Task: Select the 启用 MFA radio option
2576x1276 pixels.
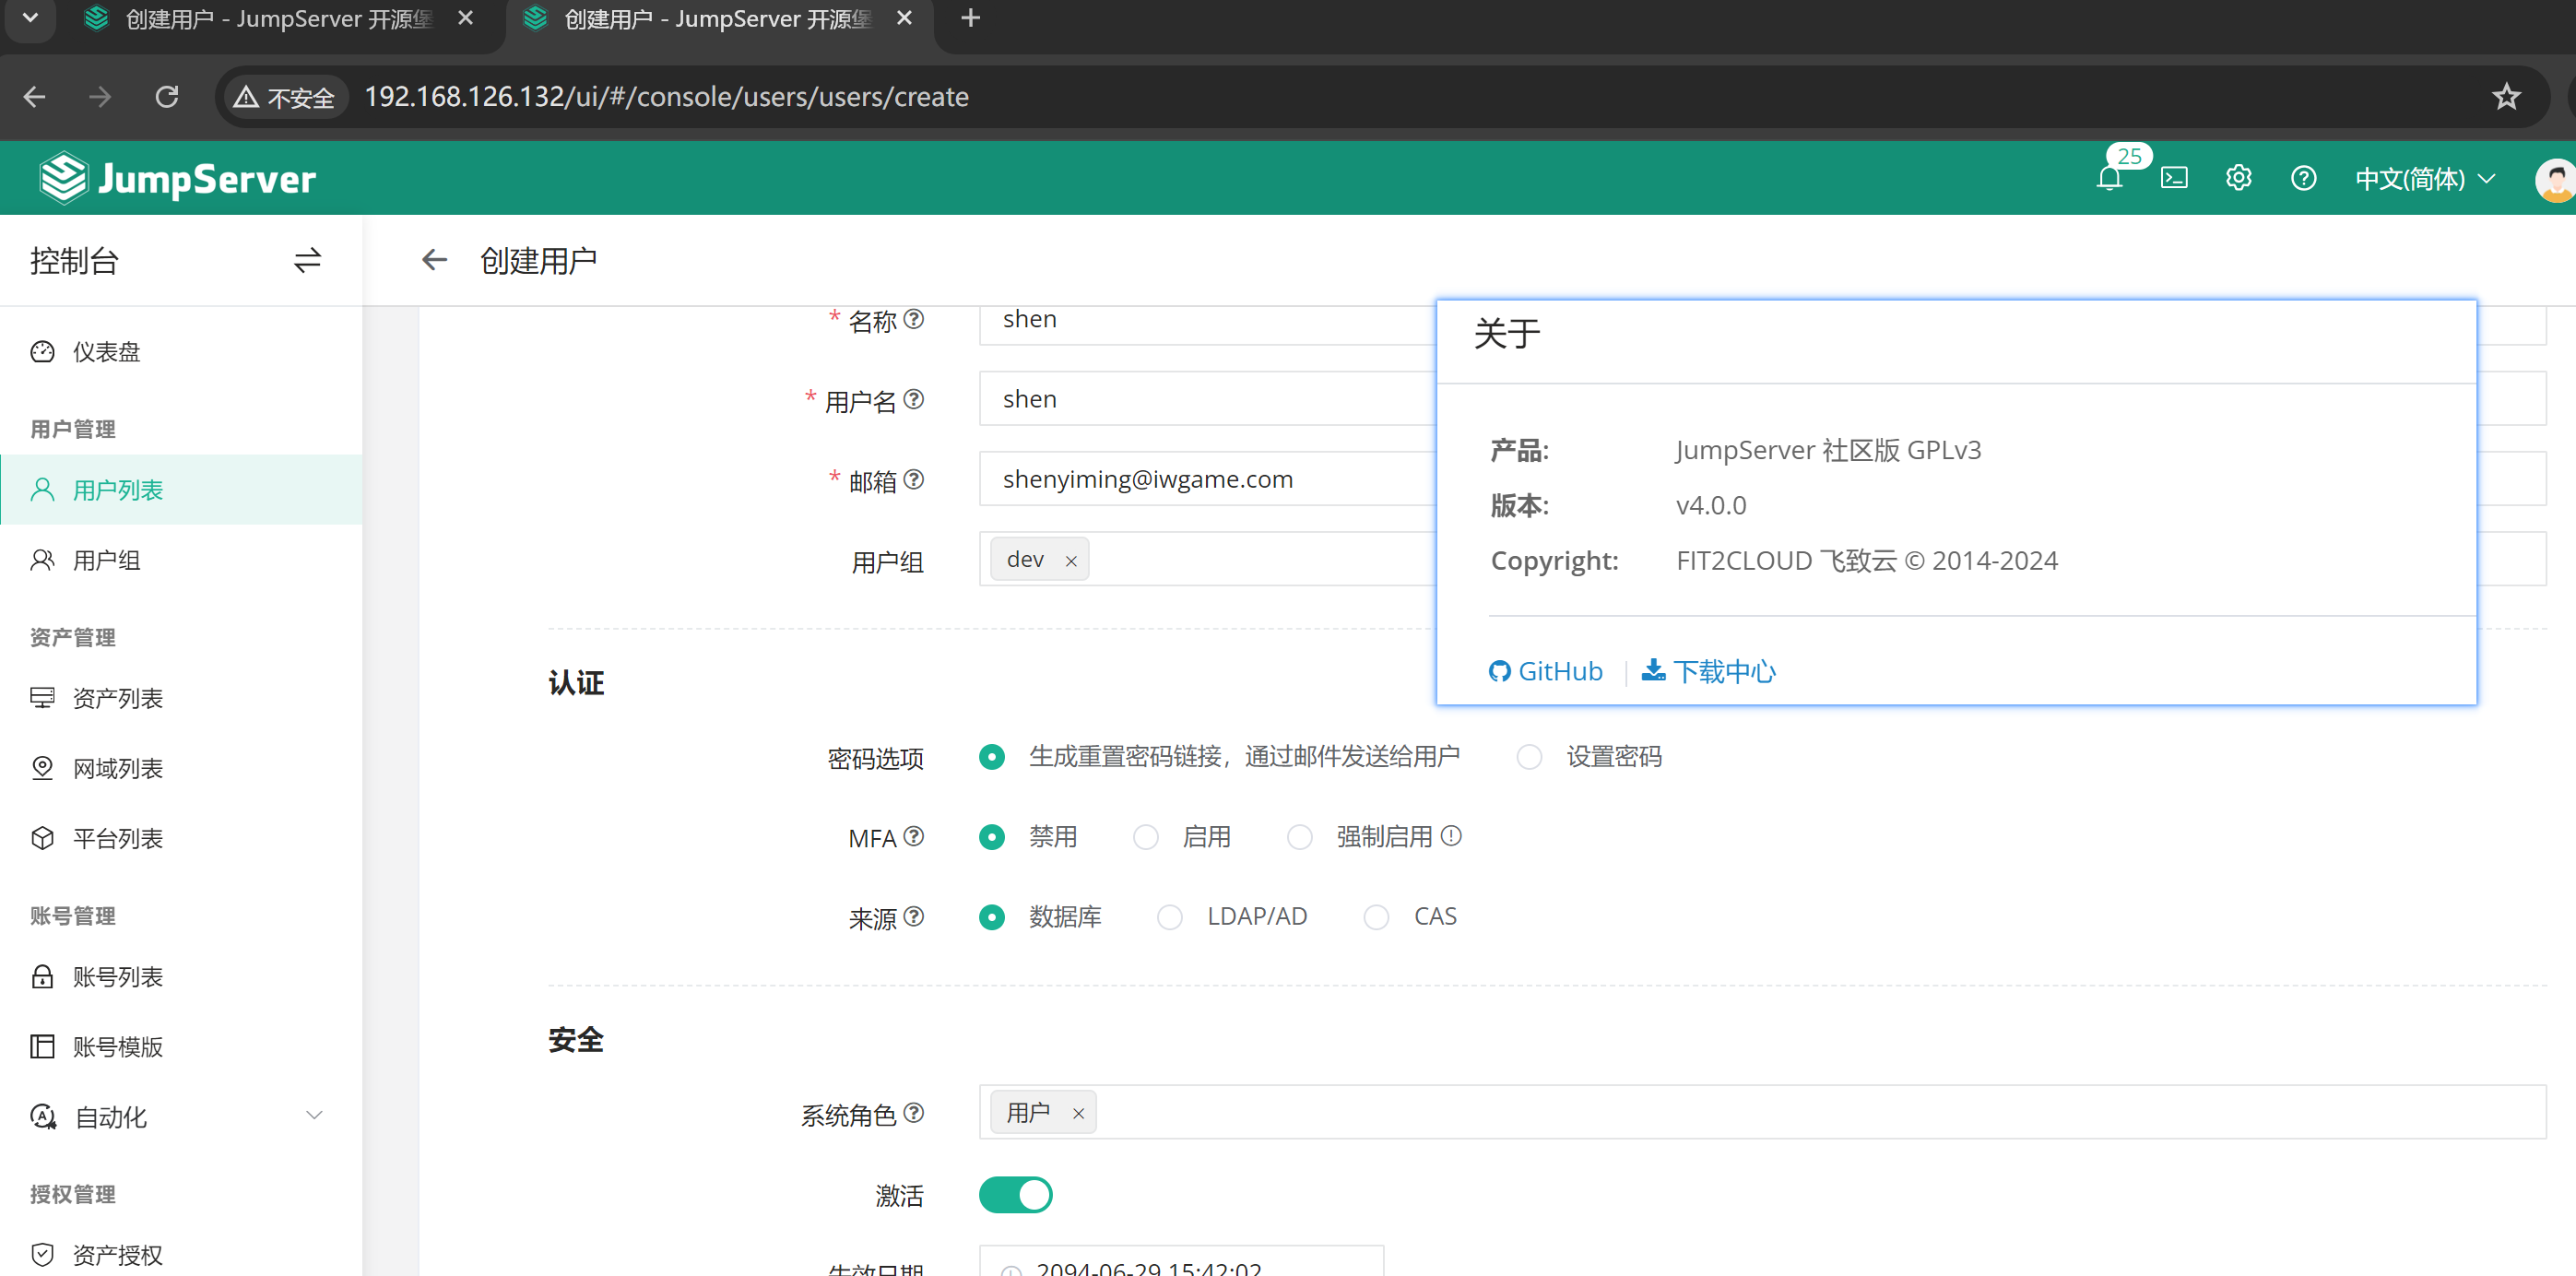Action: pos(1146,837)
